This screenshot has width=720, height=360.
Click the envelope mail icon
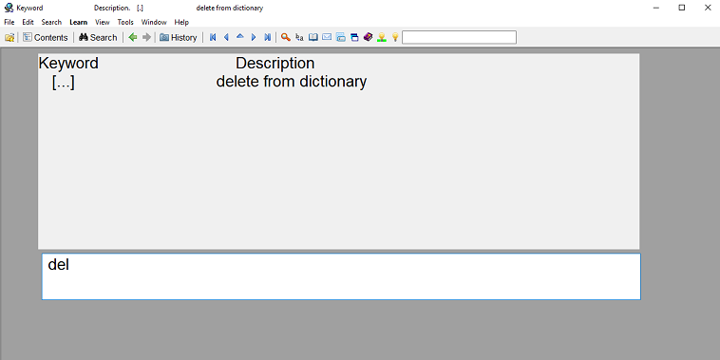(x=327, y=37)
